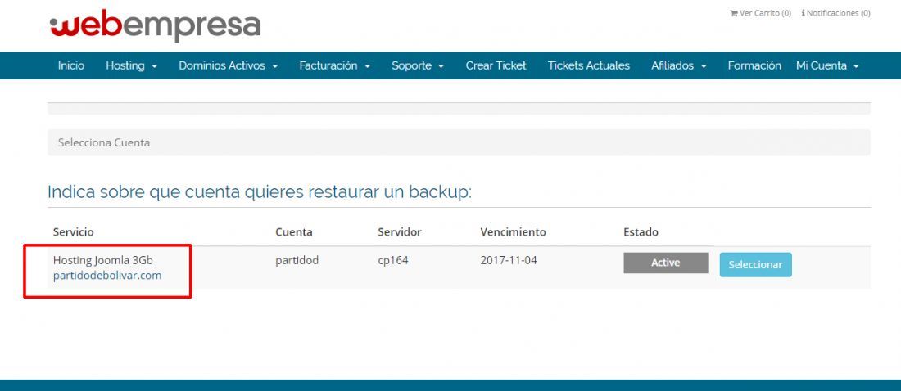Expand the Hosting dropdown menu
The image size is (901, 391).
point(131,65)
